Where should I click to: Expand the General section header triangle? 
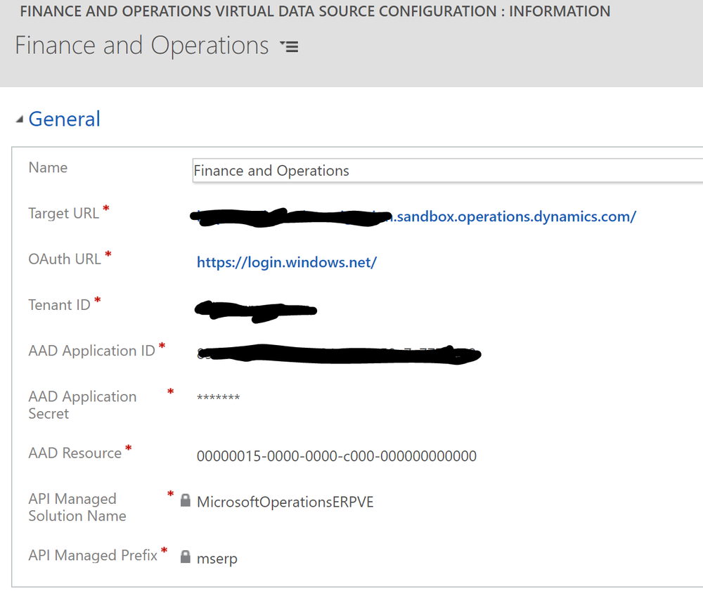point(19,118)
